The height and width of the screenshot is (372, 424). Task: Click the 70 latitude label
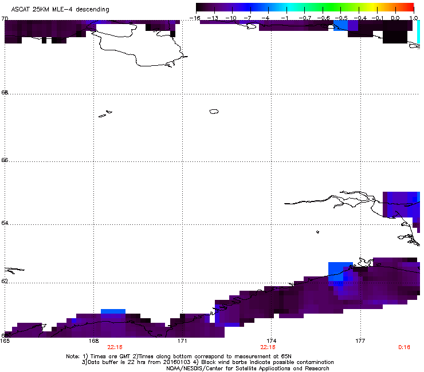pos(5,18)
